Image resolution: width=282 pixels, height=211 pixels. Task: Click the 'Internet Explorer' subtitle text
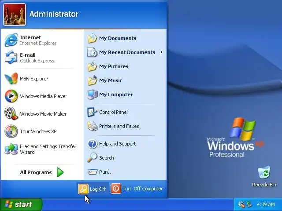(38, 43)
